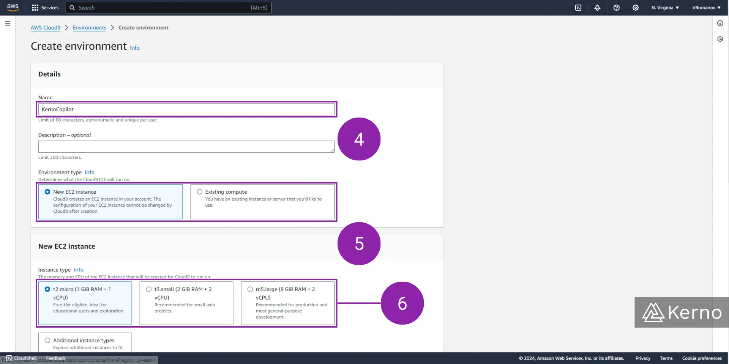Select Additional instance types option
The height and width of the screenshot is (364, 729).
tap(47, 340)
